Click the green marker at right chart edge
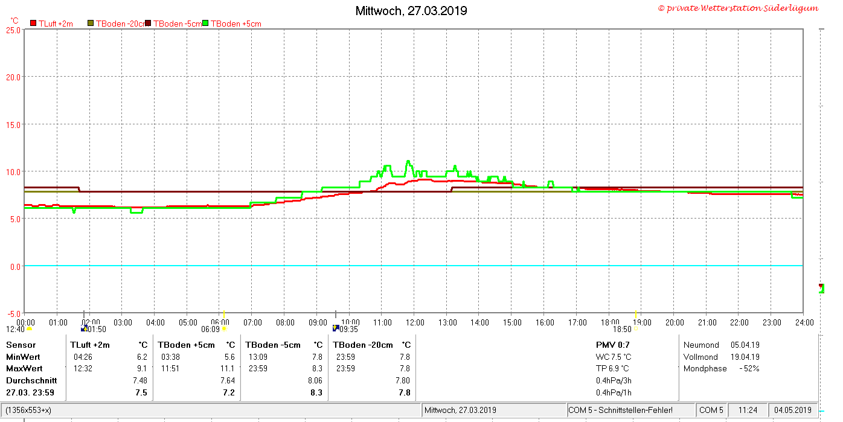 click(x=822, y=290)
